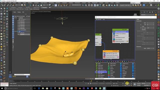Activate the Select and Rotate tool
The width and height of the screenshot is (160, 90).
36,5
